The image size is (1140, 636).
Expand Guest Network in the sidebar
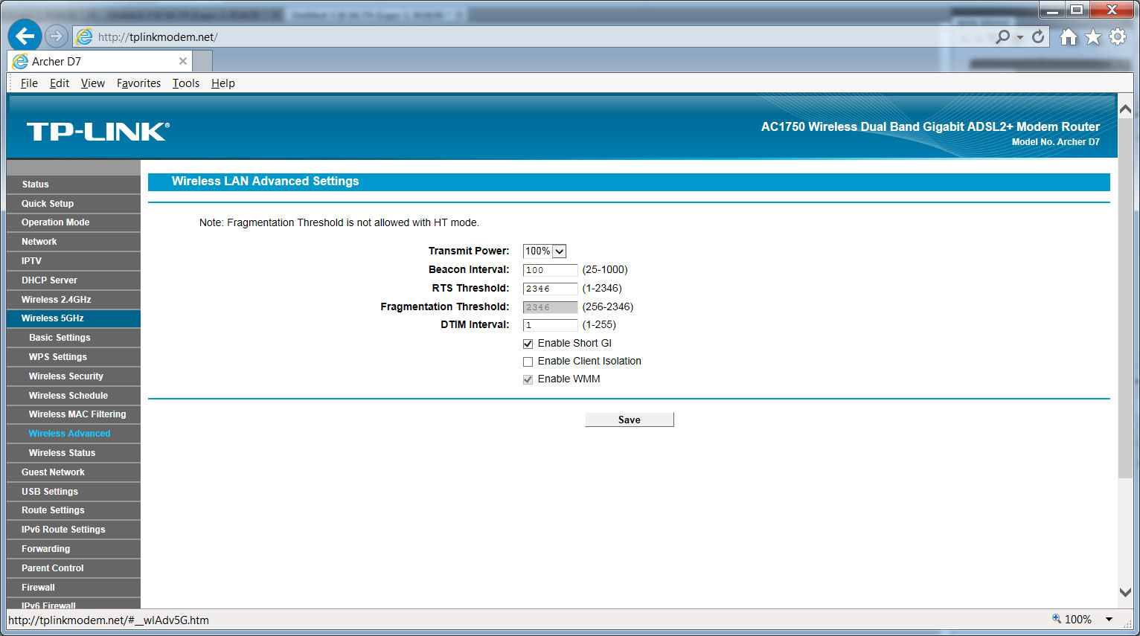pos(74,472)
